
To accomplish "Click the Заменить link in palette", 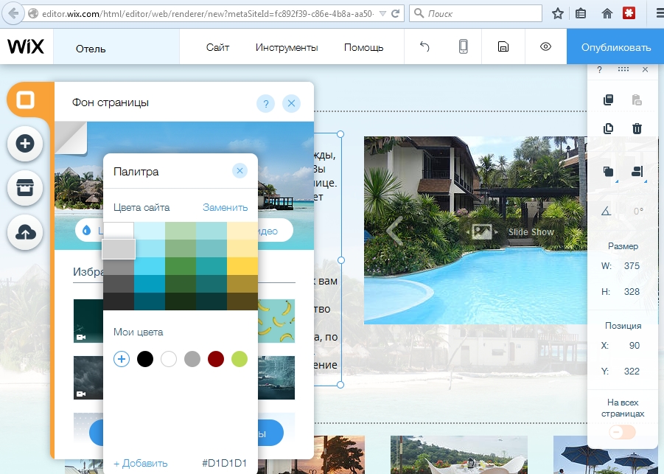I will tap(225, 207).
